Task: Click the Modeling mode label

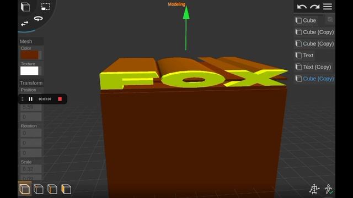Action: tap(176, 4)
